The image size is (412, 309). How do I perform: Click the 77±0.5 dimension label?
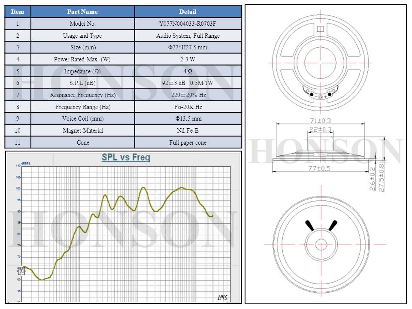(x=320, y=169)
